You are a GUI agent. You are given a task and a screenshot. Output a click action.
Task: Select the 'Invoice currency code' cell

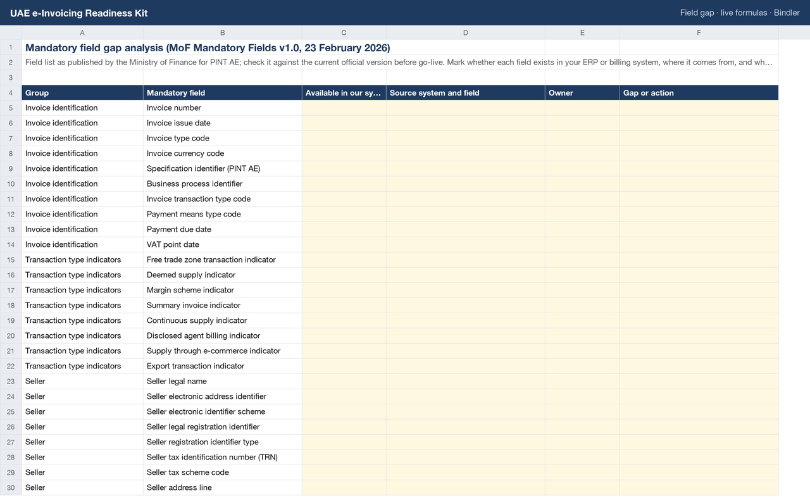(222, 153)
